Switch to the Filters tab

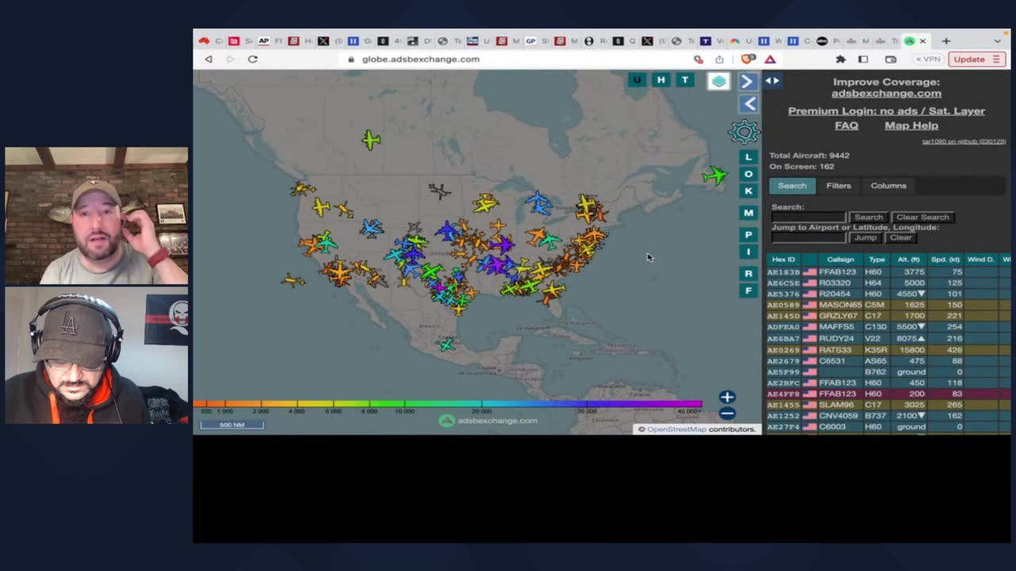tap(838, 186)
